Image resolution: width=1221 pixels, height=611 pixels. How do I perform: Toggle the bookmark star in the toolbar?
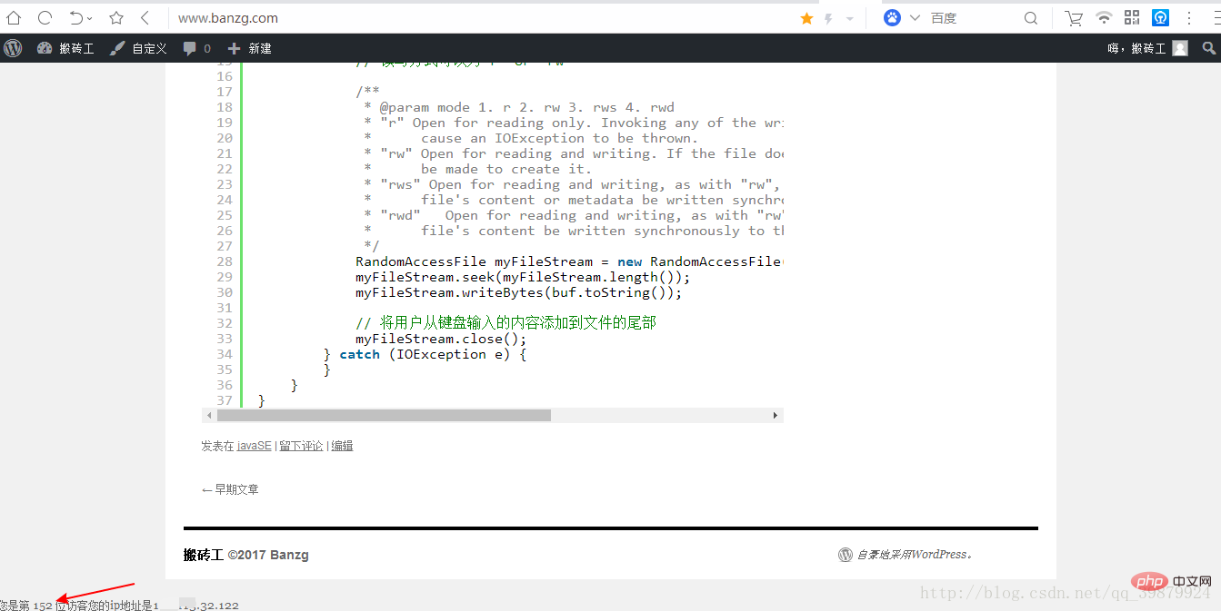pyautogui.click(x=115, y=17)
